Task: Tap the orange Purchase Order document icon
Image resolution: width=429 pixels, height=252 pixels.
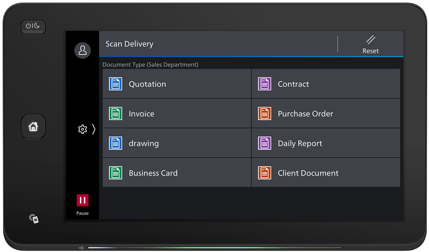Action: pyautogui.click(x=264, y=114)
